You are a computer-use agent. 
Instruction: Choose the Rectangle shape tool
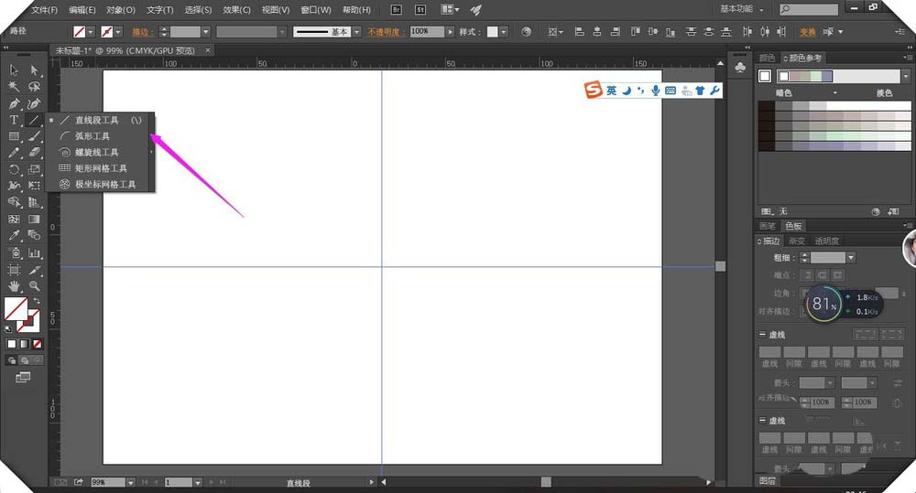[x=14, y=137]
